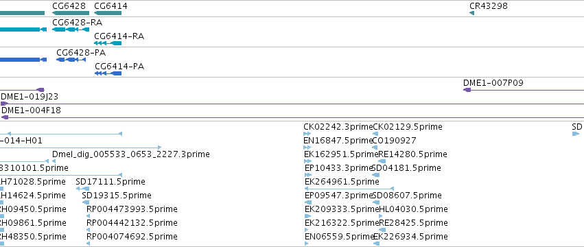Screen dimensions: 584x247
Task: Select the SD04181.5prime EST block
Action: (x=375, y=175)
